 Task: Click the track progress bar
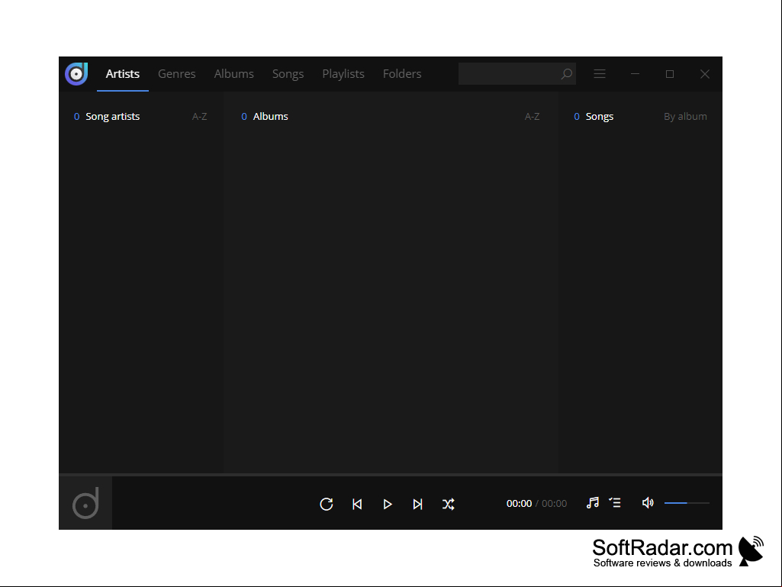[391, 475]
